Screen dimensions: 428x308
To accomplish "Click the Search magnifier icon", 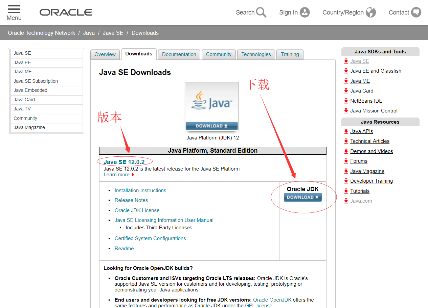I will tap(261, 12).
